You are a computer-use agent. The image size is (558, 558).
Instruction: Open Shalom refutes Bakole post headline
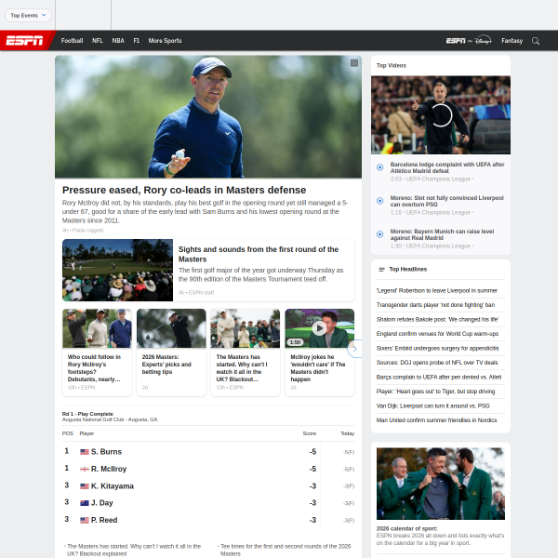(x=437, y=320)
